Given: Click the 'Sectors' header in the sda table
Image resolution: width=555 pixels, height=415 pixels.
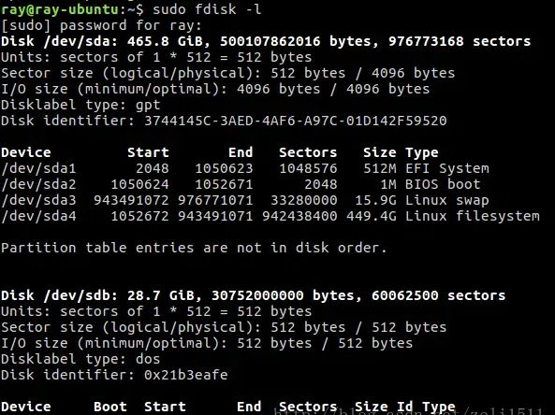Looking at the screenshot, I should coord(308,152).
